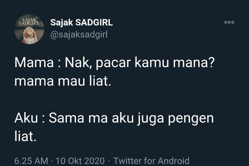
Task: Click the year '2020' in the tweet footer
Action: 94,161
